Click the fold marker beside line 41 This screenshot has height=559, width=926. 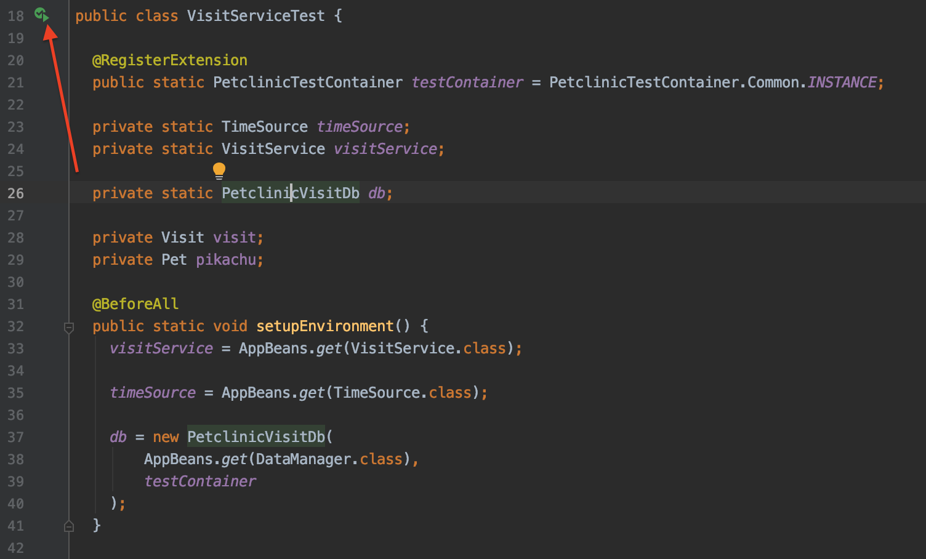pyautogui.click(x=68, y=526)
